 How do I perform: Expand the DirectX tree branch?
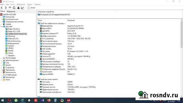click(x=1, y=65)
